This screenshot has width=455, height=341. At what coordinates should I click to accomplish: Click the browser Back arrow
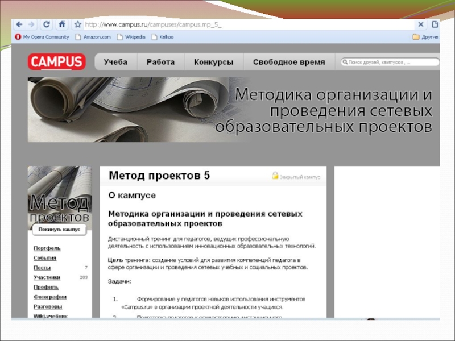[19, 24]
